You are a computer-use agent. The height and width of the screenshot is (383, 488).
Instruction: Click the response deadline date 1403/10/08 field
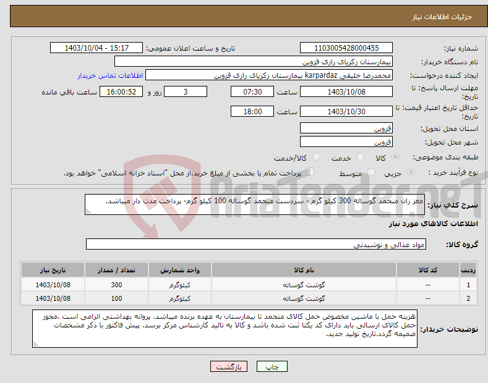point(346,91)
